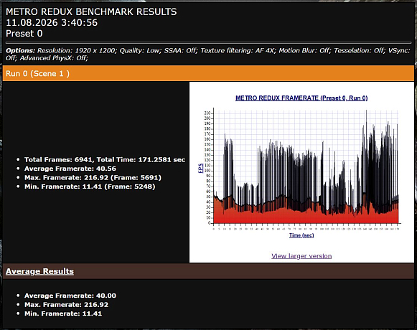This screenshot has width=417, height=330.
Task: Click the METRO REDUX FRAMERATE chart title
Action: point(301,98)
